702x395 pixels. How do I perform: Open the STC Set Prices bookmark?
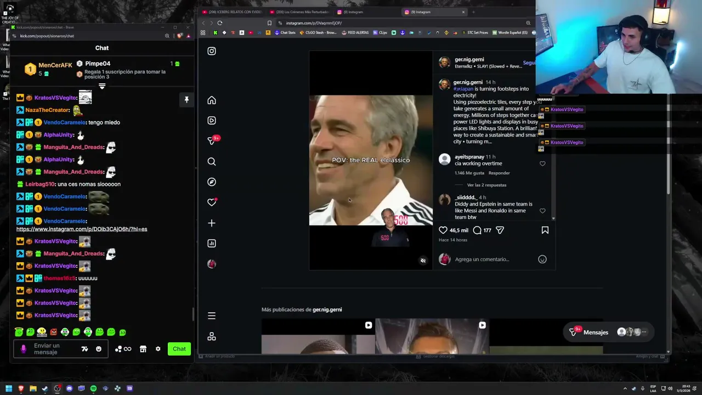coord(474,33)
